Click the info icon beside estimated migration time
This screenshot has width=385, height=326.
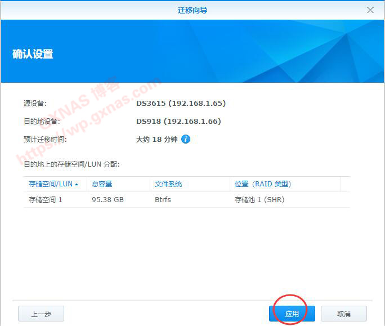click(x=186, y=139)
